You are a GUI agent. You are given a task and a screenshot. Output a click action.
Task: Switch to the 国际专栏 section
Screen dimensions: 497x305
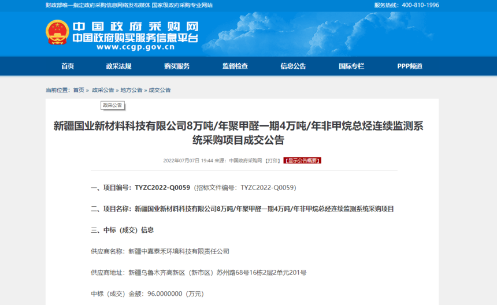351,66
